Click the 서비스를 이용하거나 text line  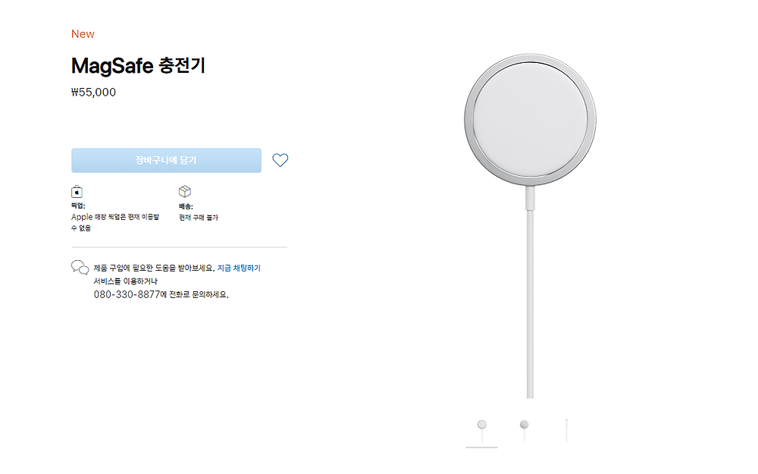point(125,281)
